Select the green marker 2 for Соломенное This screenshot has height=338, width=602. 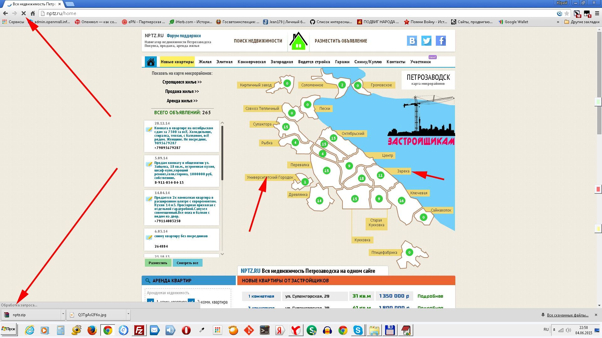point(342,85)
